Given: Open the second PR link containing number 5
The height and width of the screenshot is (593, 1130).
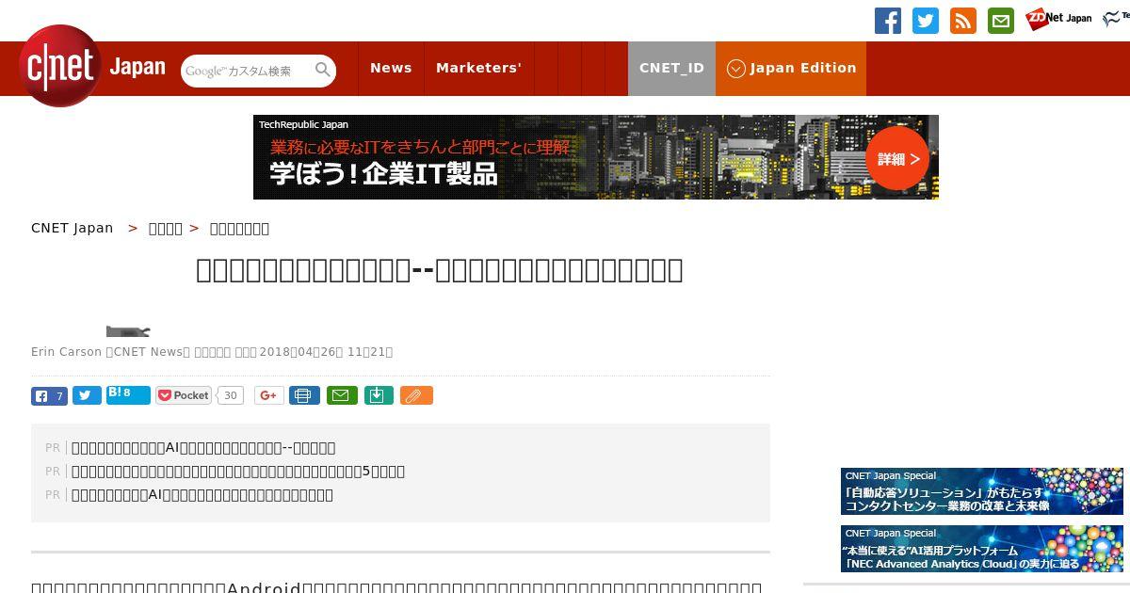Looking at the screenshot, I should tap(238, 472).
